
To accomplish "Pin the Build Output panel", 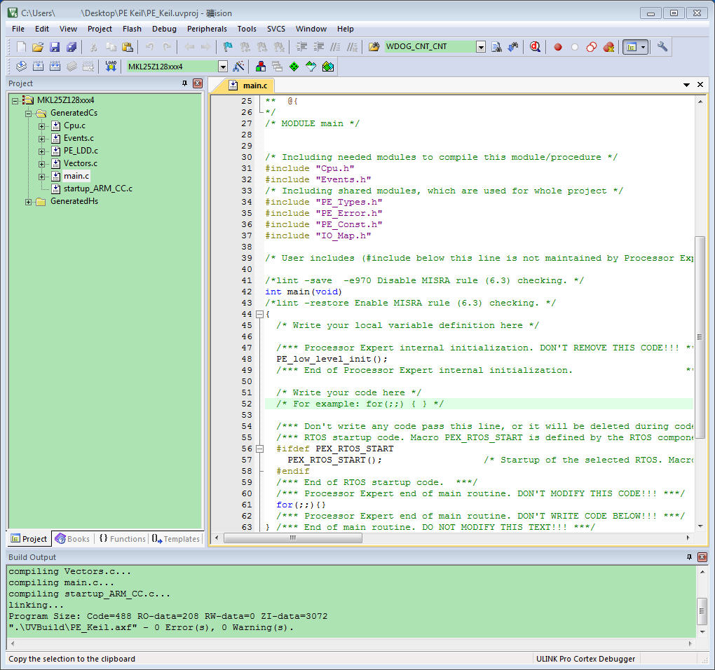I will tap(690, 557).
